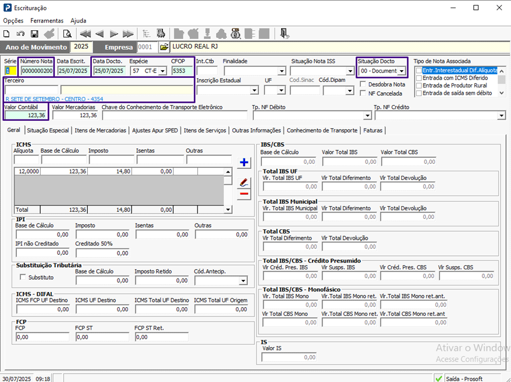Click the Valor Contábil input field

[x=25, y=115]
